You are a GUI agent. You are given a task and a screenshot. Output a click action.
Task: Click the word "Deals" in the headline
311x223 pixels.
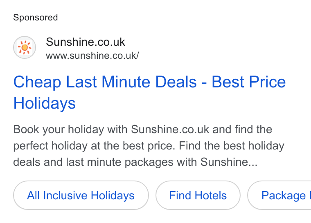tap(176, 82)
